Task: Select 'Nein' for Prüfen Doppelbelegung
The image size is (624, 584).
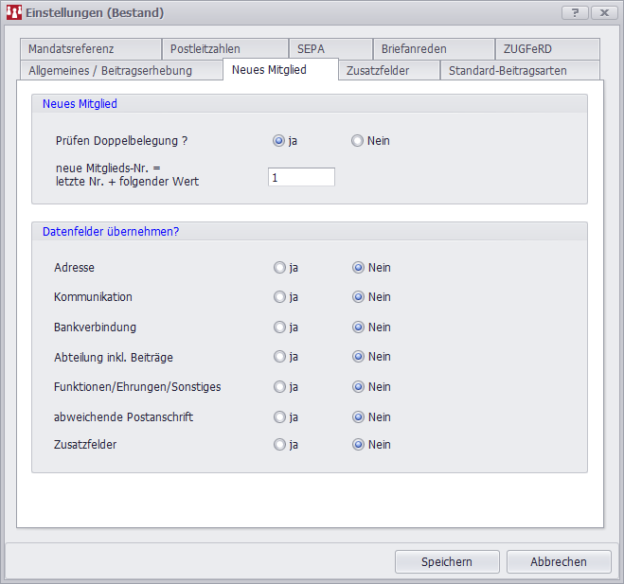Action: (357, 141)
